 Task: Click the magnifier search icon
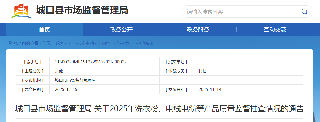click(x=304, y=11)
